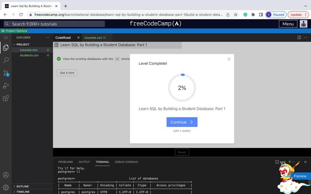
Task: Share the page via address bar icon
Action: 228,15
